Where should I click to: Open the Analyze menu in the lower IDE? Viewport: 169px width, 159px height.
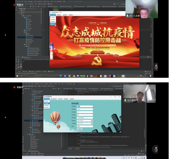tap(46, 84)
